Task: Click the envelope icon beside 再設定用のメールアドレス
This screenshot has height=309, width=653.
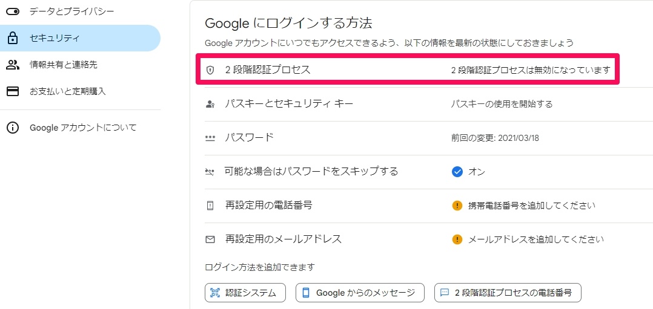Action: pyautogui.click(x=210, y=239)
